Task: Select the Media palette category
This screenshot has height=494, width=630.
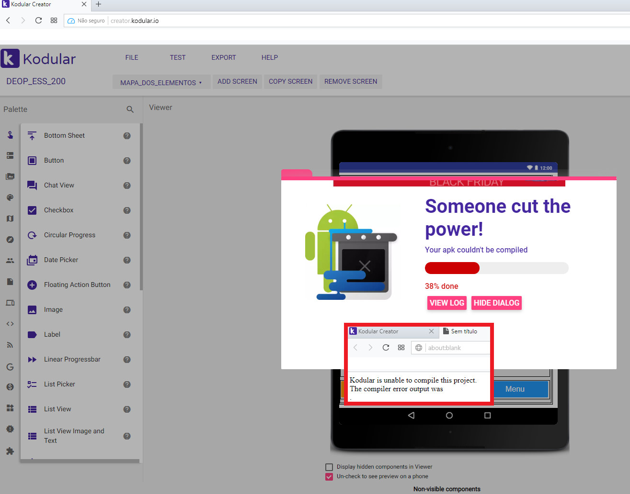Action: tap(10, 176)
